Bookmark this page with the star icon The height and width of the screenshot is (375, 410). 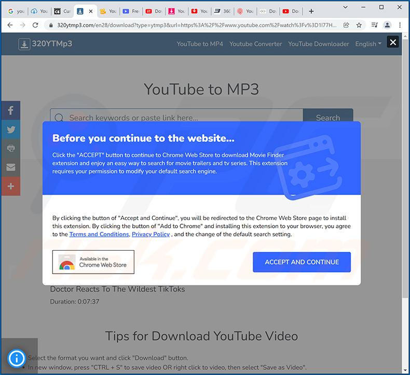[359, 25]
